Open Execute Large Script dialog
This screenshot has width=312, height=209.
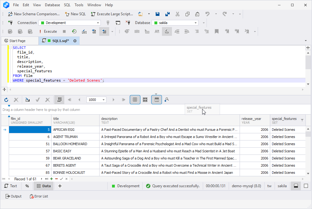112,14
